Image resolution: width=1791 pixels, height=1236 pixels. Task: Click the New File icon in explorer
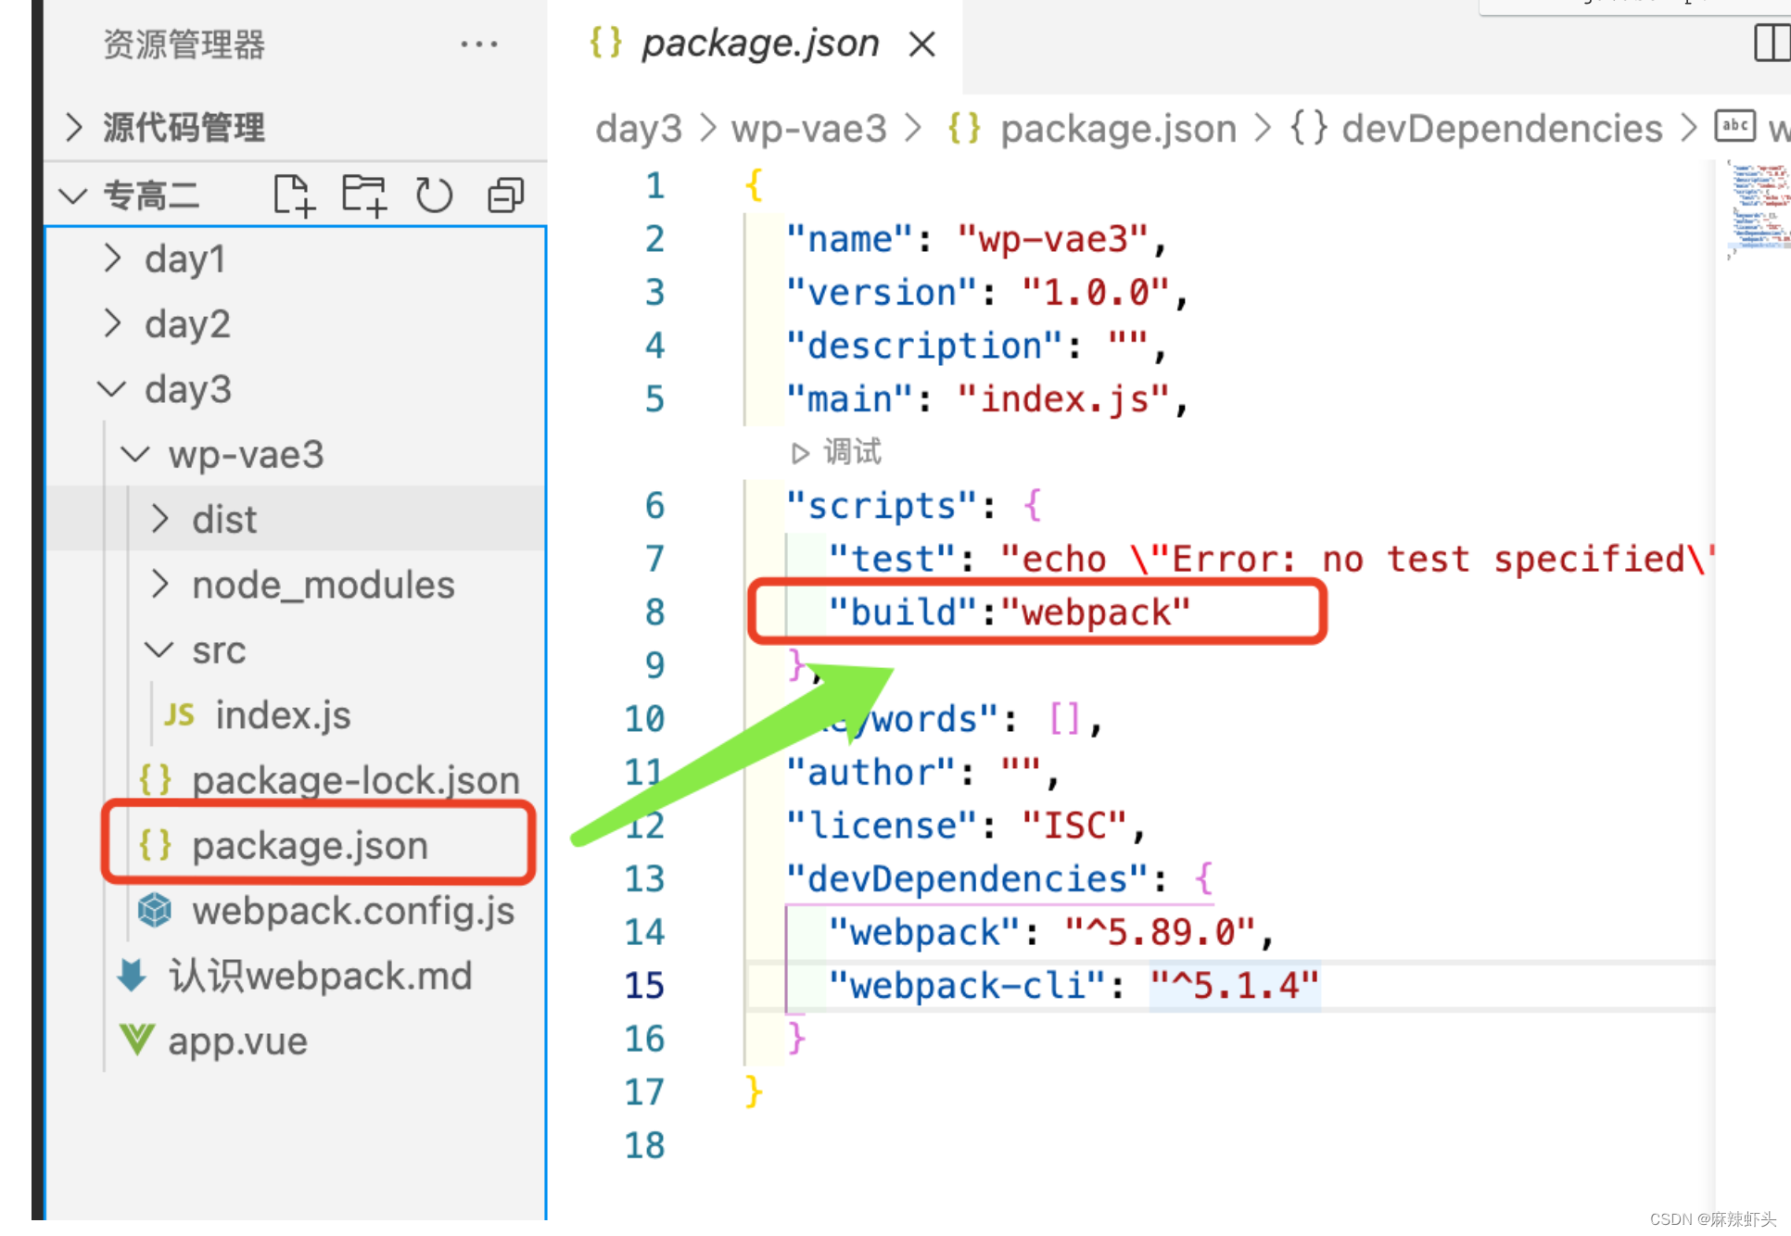(x=294, y=195)
